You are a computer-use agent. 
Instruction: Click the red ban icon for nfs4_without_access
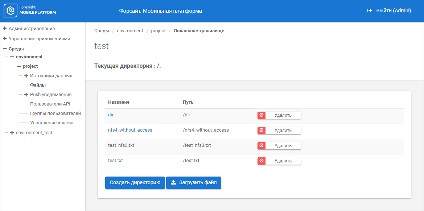click(262, 130)
